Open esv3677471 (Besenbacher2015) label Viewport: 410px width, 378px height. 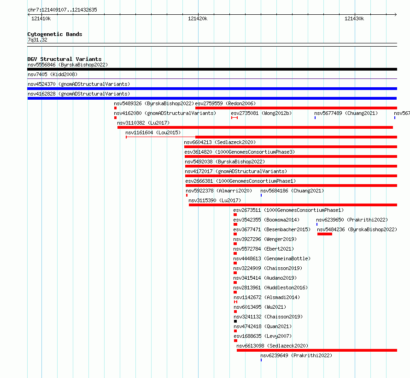point(272,229)
